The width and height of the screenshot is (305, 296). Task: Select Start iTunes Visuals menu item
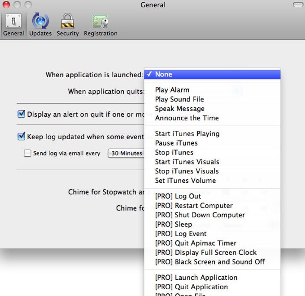pos(212,162)
